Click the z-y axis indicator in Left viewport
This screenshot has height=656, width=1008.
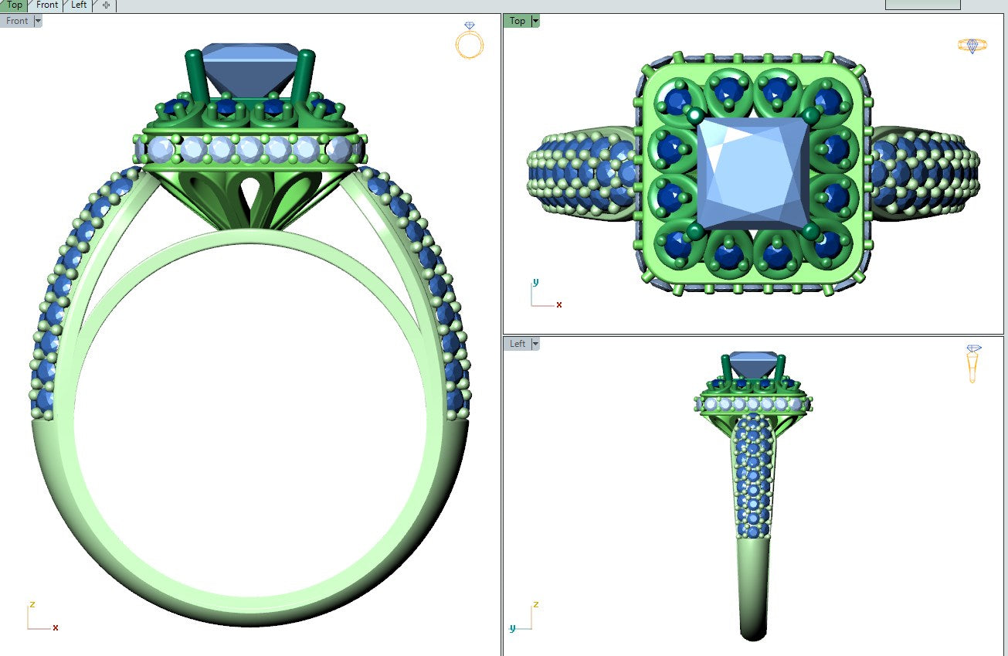(x=524, y=617)
